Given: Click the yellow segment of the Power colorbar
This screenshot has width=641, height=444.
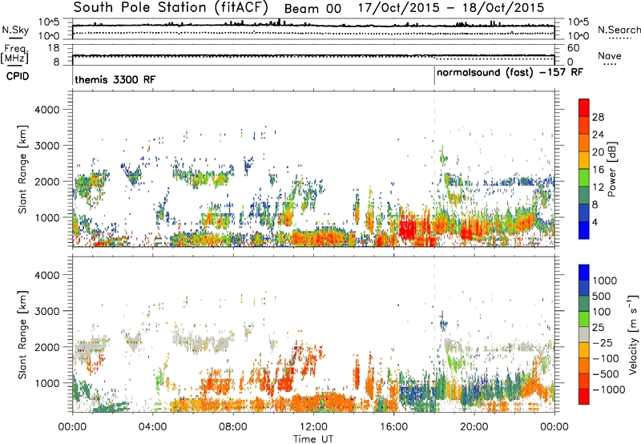Looking at the screenshot, I should [584, 159].
